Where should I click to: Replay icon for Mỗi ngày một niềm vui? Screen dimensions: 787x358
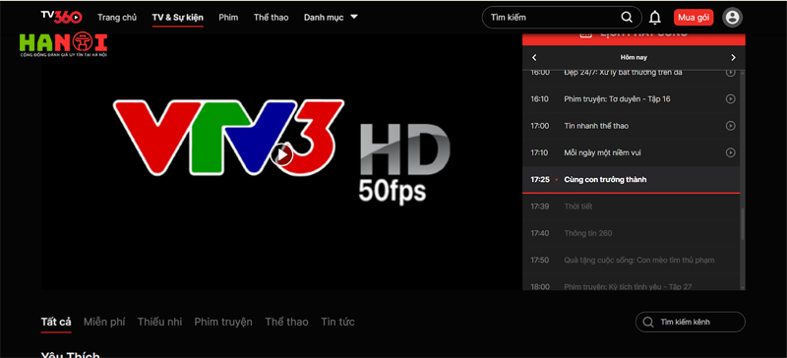(x=731, y=152)
